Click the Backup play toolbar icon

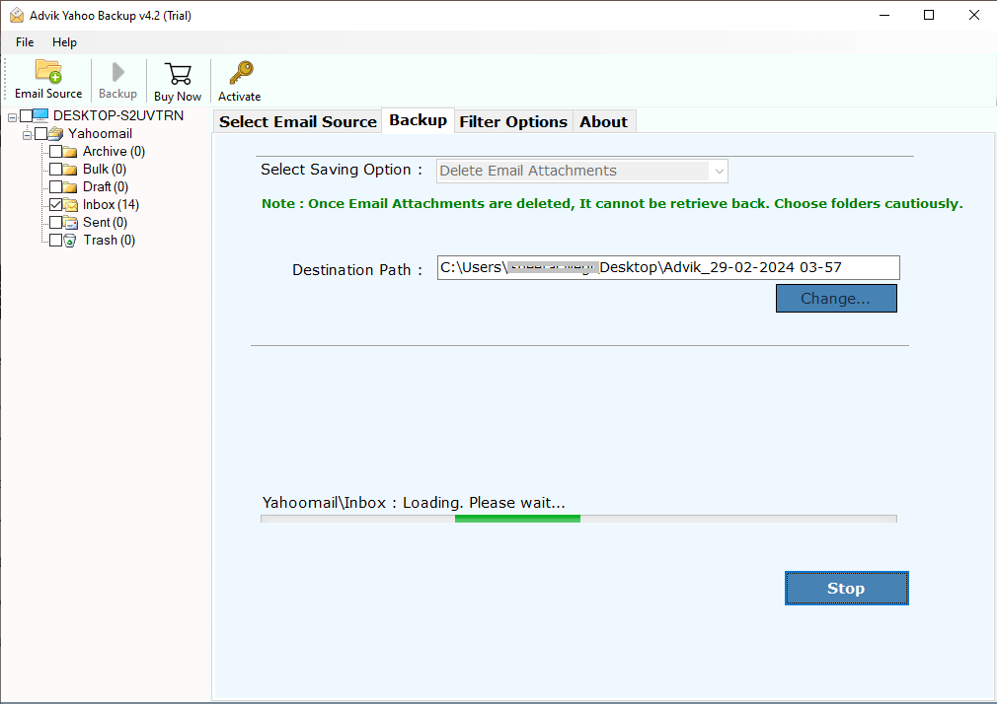(x=117, y=72)
